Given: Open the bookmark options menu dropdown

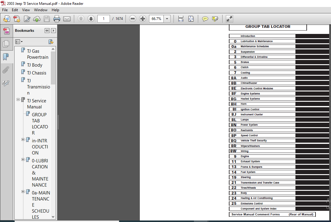Looking at the screenshot, I should pos(19,42).
